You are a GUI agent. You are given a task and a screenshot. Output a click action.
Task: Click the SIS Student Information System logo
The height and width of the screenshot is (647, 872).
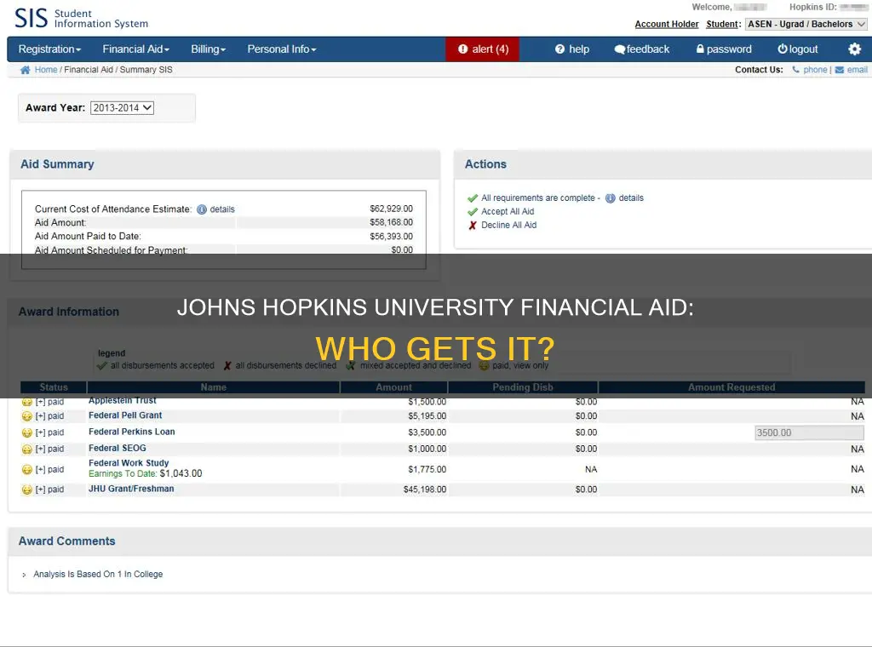point(81,19)
